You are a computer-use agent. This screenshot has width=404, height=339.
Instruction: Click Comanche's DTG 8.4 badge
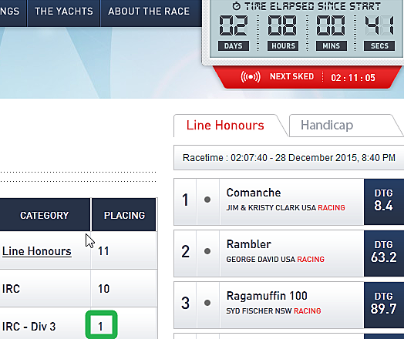tap(384, 202)
